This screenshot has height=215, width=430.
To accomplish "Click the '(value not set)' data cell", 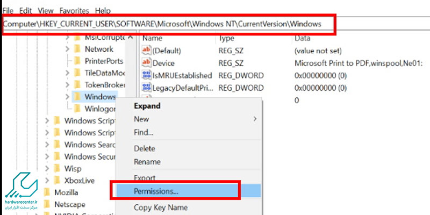I will point(318,51).
